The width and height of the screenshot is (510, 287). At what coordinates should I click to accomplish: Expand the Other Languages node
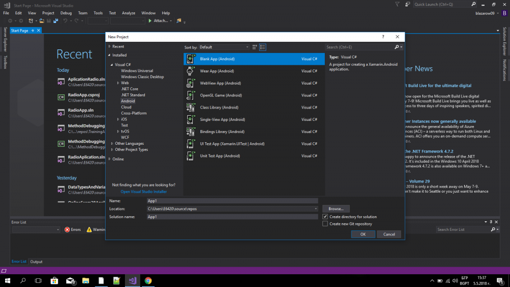coord(112,143)
